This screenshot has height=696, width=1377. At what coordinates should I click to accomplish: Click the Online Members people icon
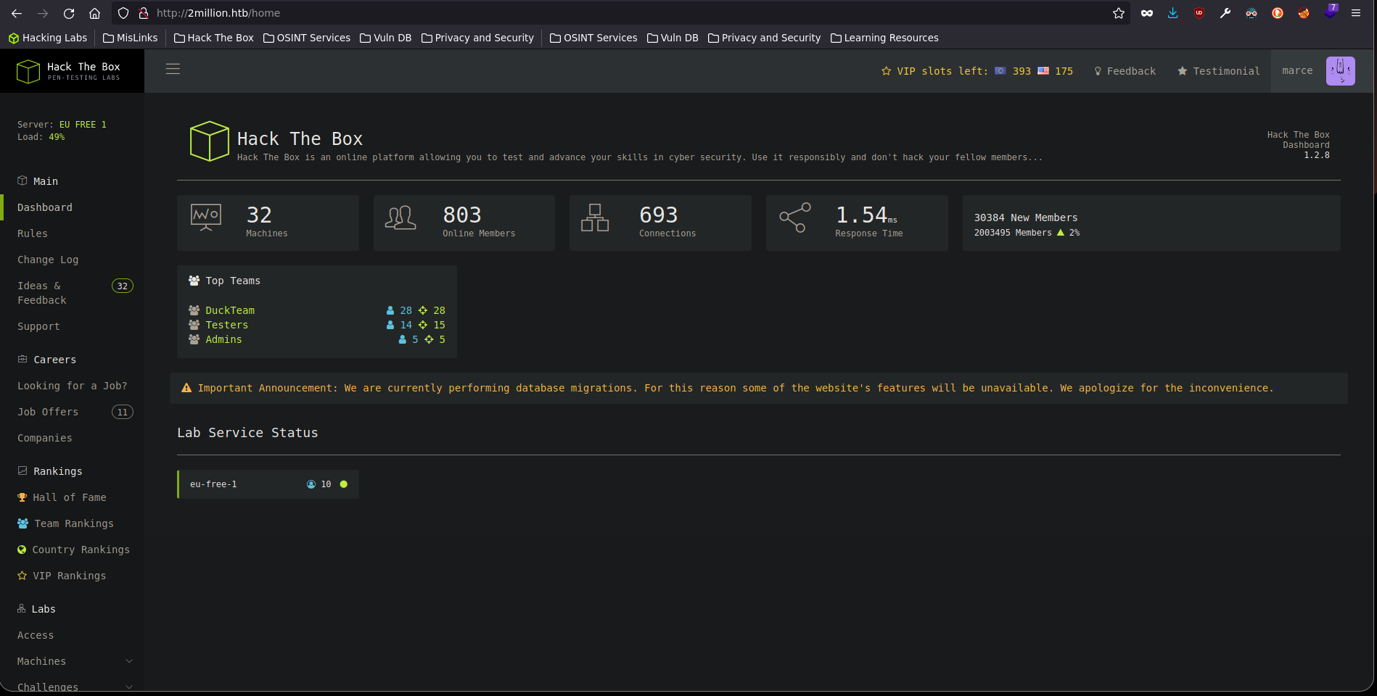400,217
